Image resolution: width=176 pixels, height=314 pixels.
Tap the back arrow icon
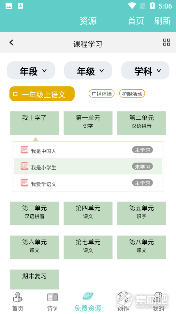click(x=11, y=43)
